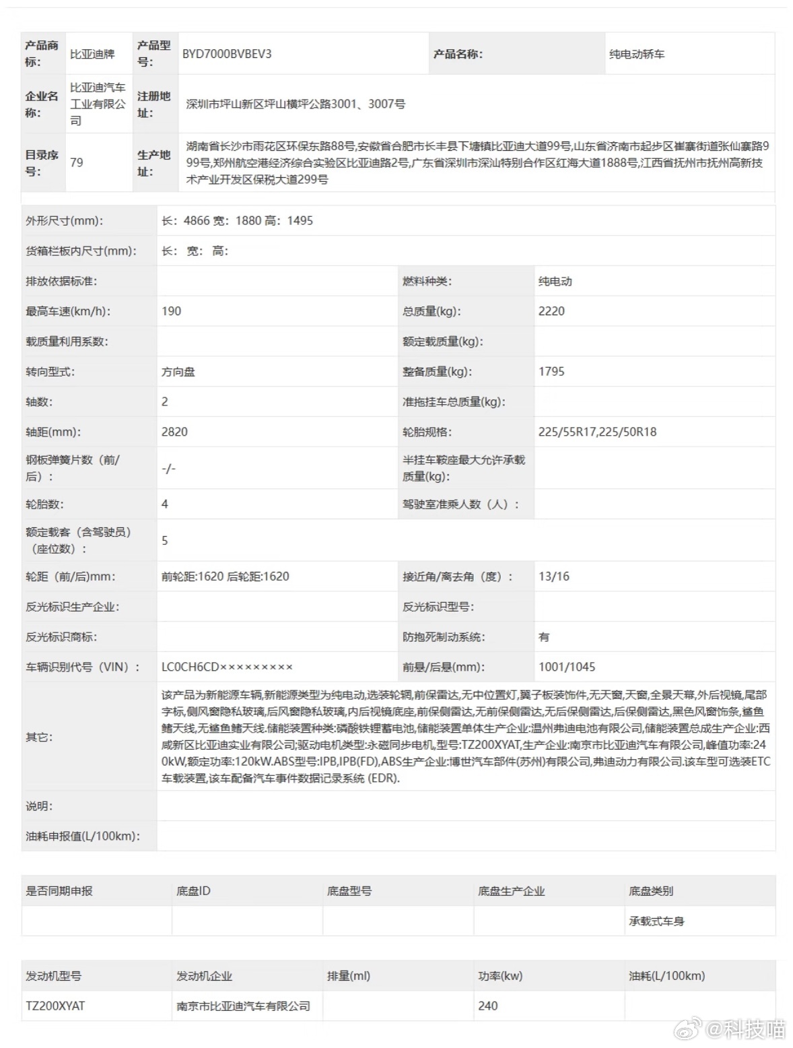This screenshot has width=793, height=1048.
Task: Click the 轮胎规格 label
Action: [427, 432]
